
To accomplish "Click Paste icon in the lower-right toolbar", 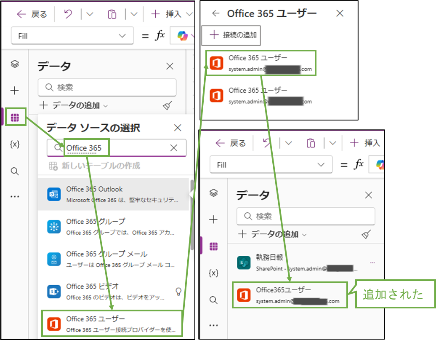I will (x=311, y=143).
